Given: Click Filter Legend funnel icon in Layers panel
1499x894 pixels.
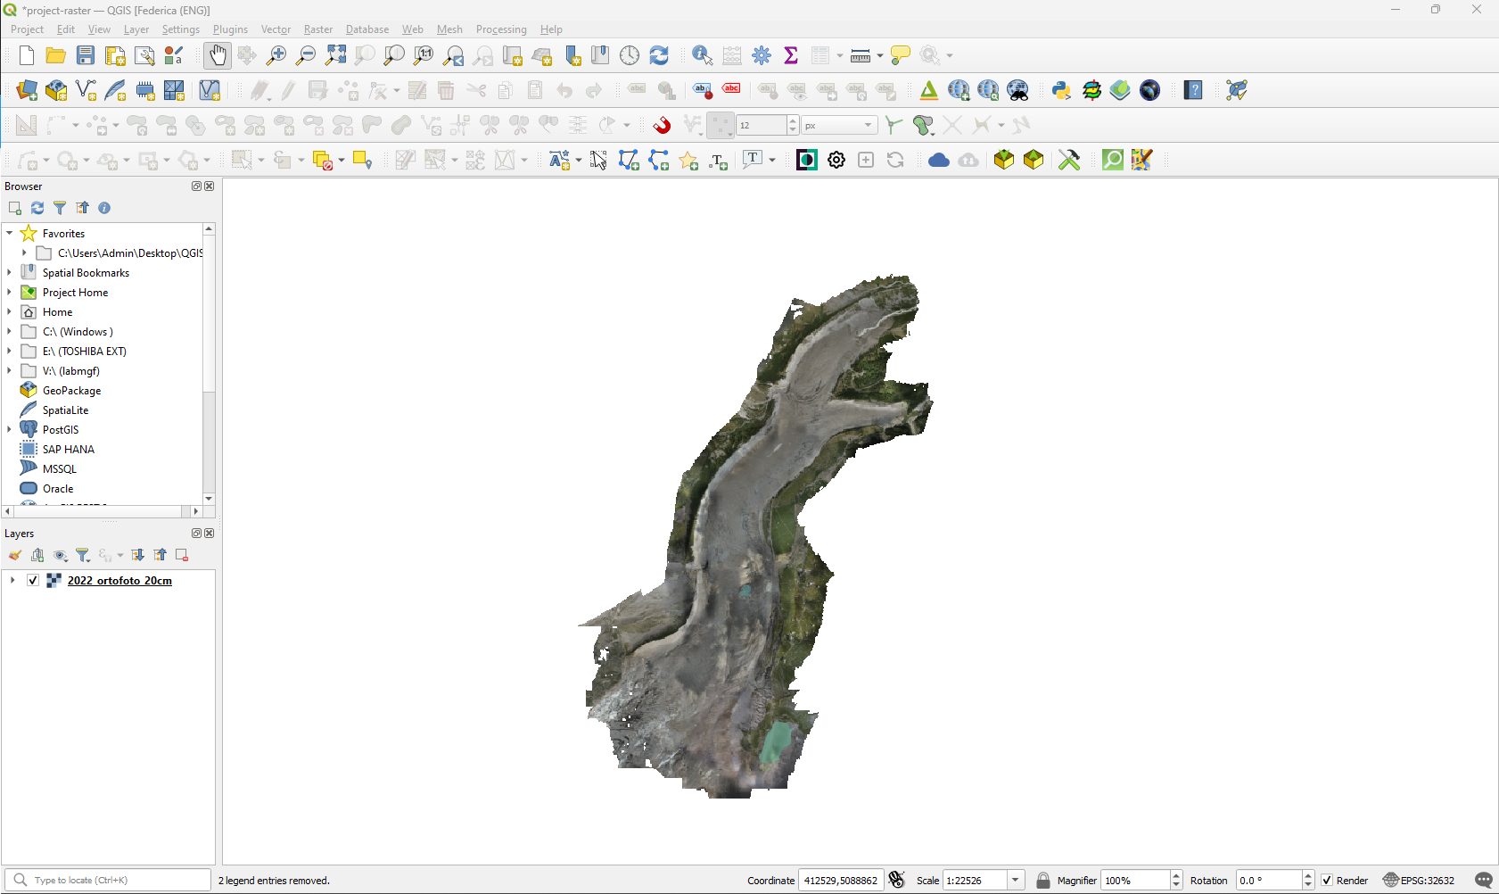Looking at the screenshot, I should tap(83, 555).
